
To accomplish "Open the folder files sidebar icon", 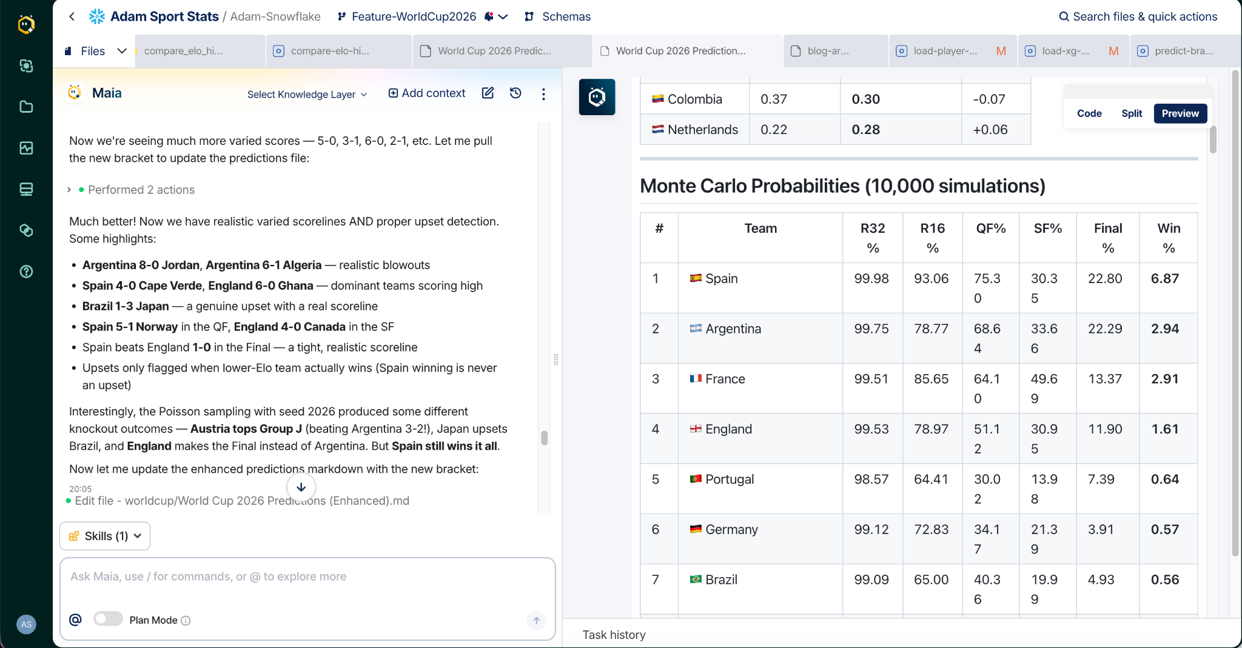I will point(26,107).
